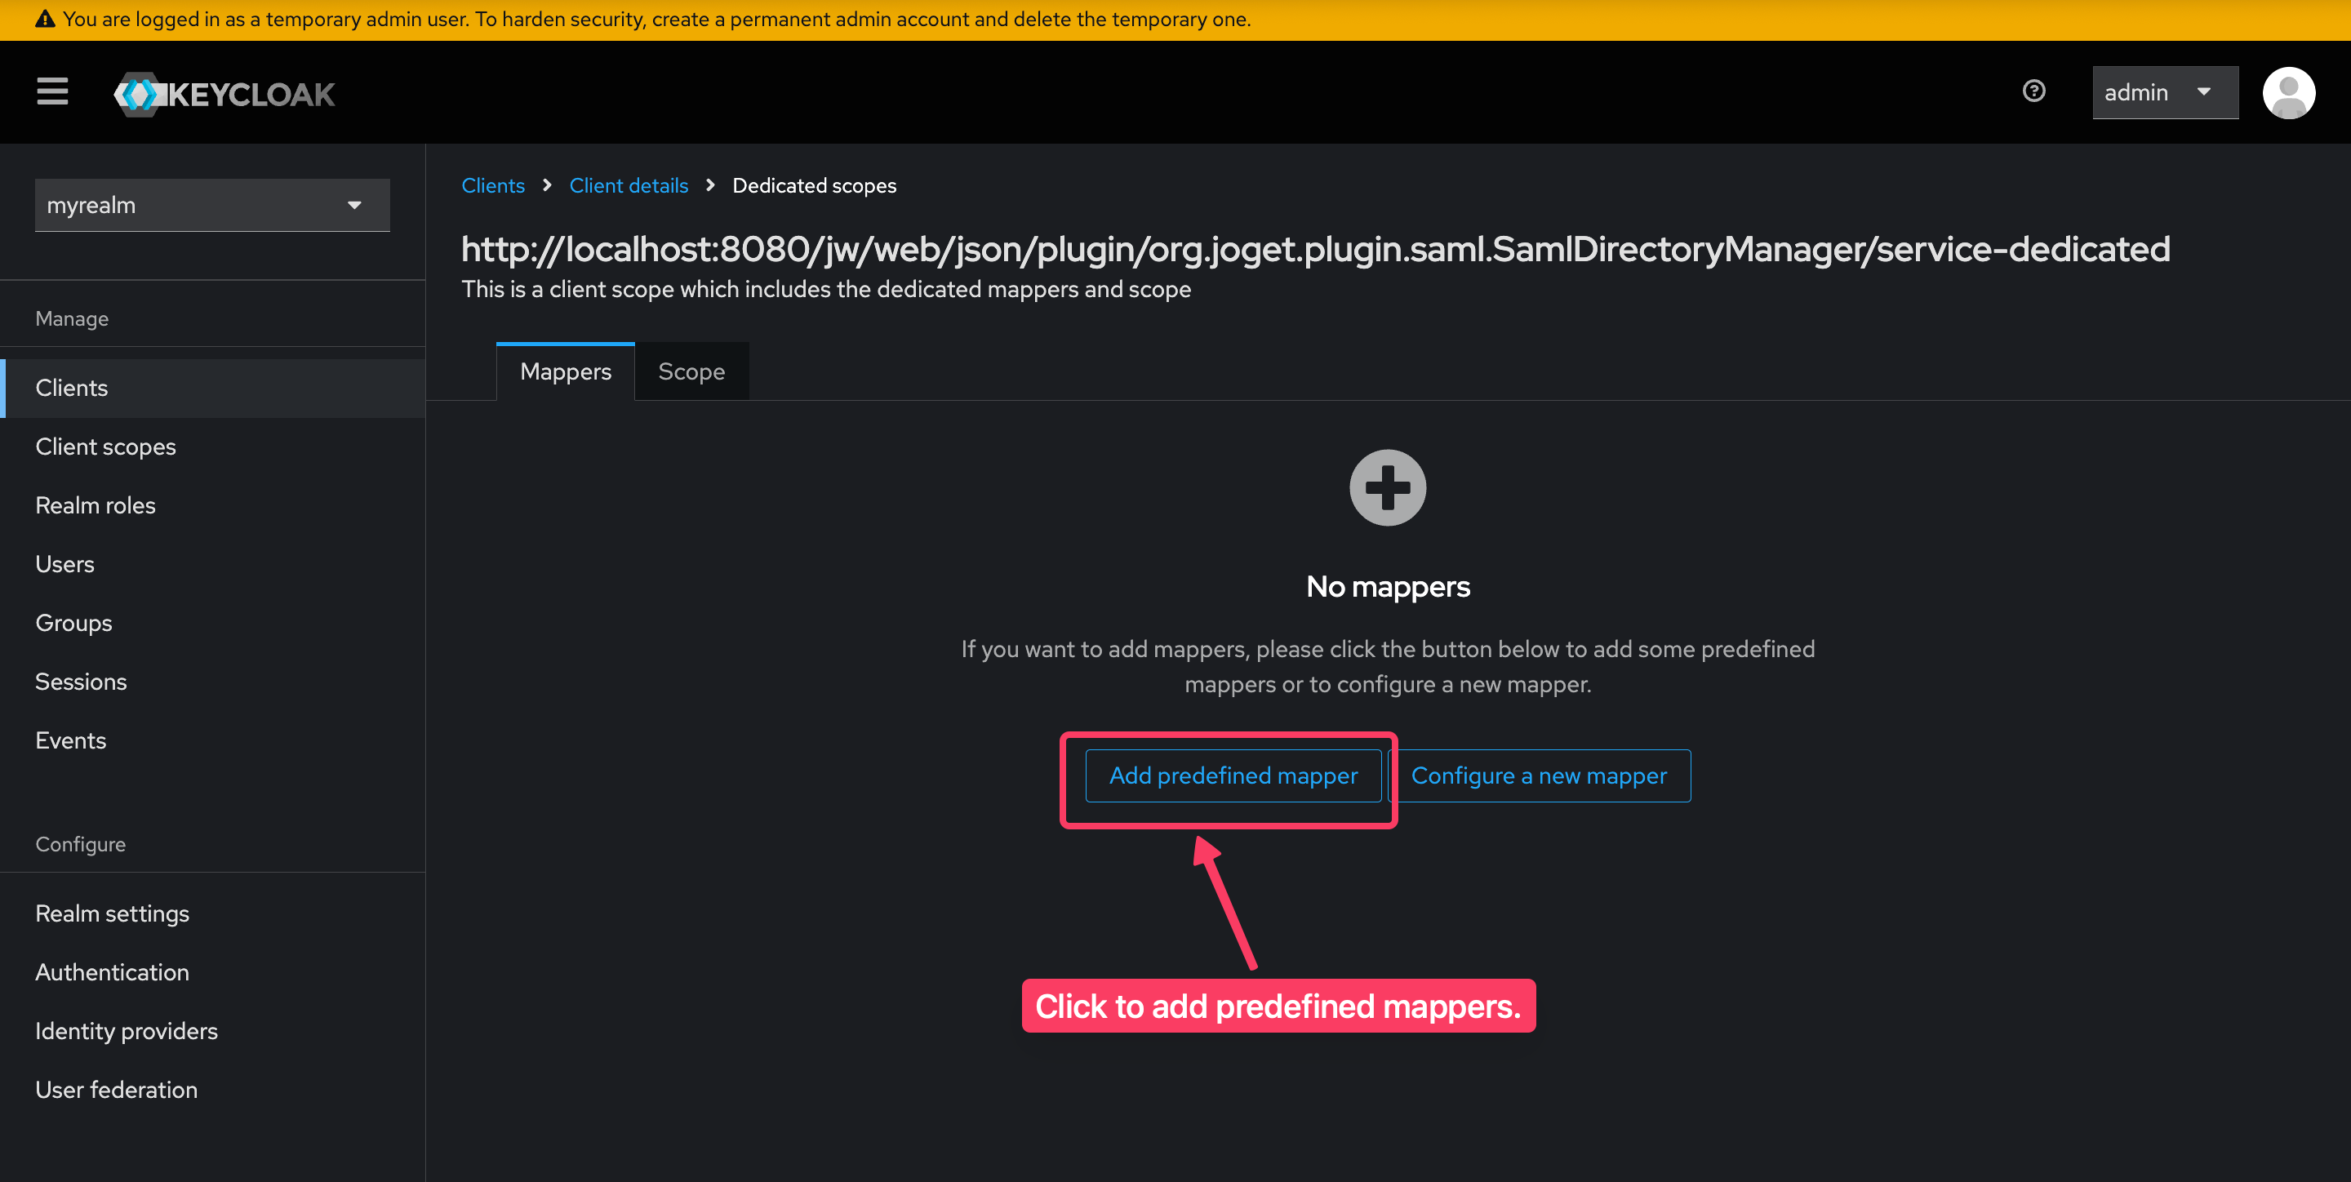This screenshot has height=1182, width=2351.
Task: Click the Add predefined mapper button
Action: pyautogui.click(x=1233, y=775)
